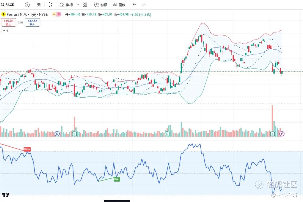303x202 pixels.
Task: Click the TradingView logo
Action: 6,195
